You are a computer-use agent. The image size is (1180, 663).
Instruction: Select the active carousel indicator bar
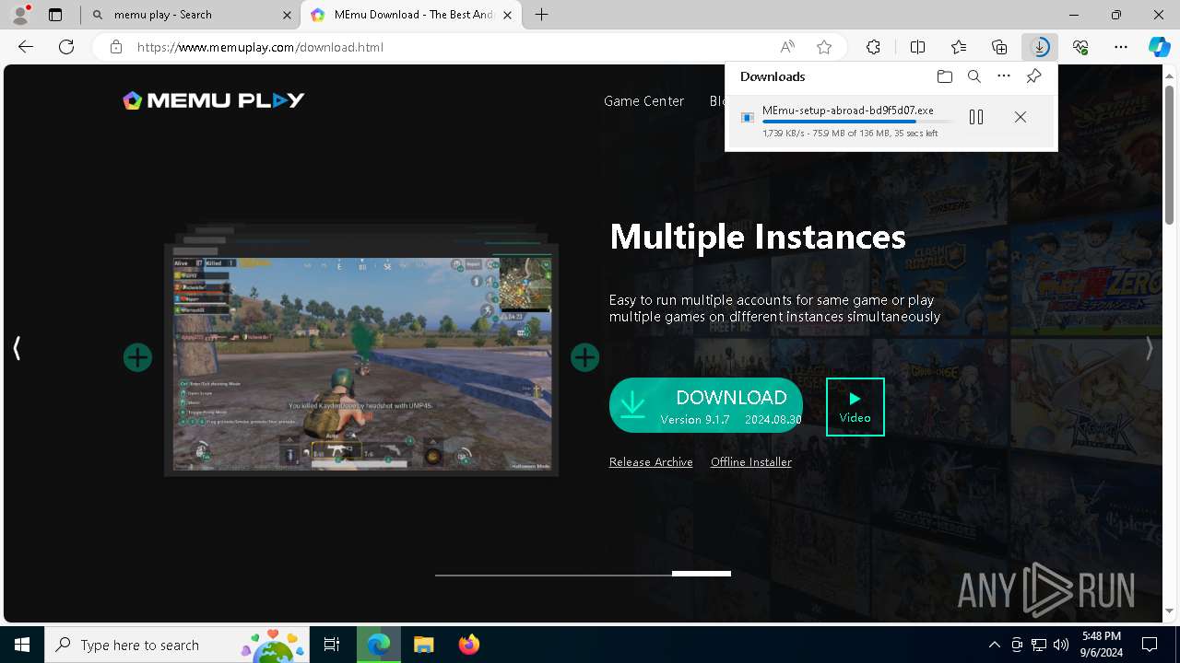701,574
